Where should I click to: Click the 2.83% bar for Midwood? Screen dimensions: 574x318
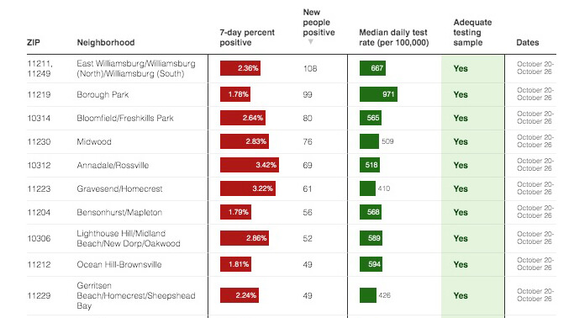245,141
